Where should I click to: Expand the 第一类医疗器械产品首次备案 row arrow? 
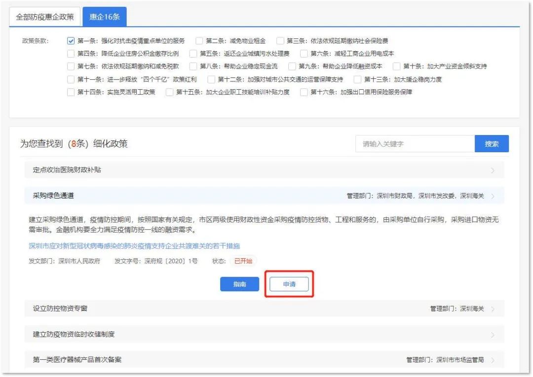[493, 360]
